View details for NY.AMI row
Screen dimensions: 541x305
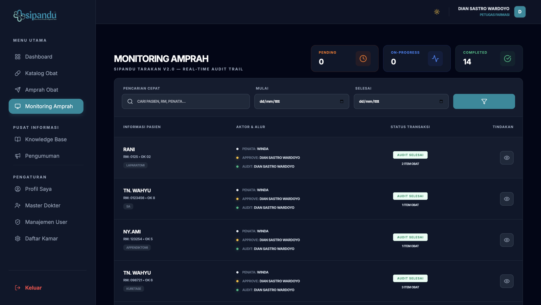click(x=507, y=240)
